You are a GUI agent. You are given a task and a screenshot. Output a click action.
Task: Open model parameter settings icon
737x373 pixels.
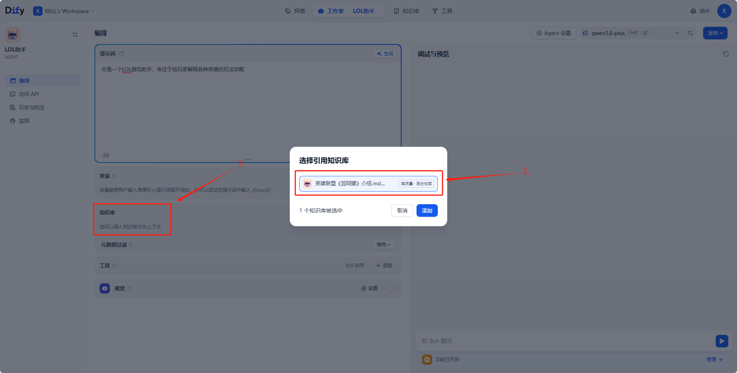(x=690, y=33)
